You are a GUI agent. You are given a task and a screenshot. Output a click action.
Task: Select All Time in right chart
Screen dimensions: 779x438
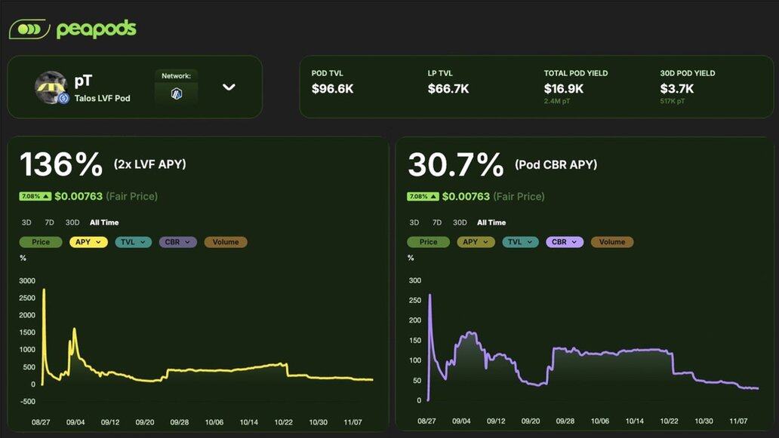[491, 222]
